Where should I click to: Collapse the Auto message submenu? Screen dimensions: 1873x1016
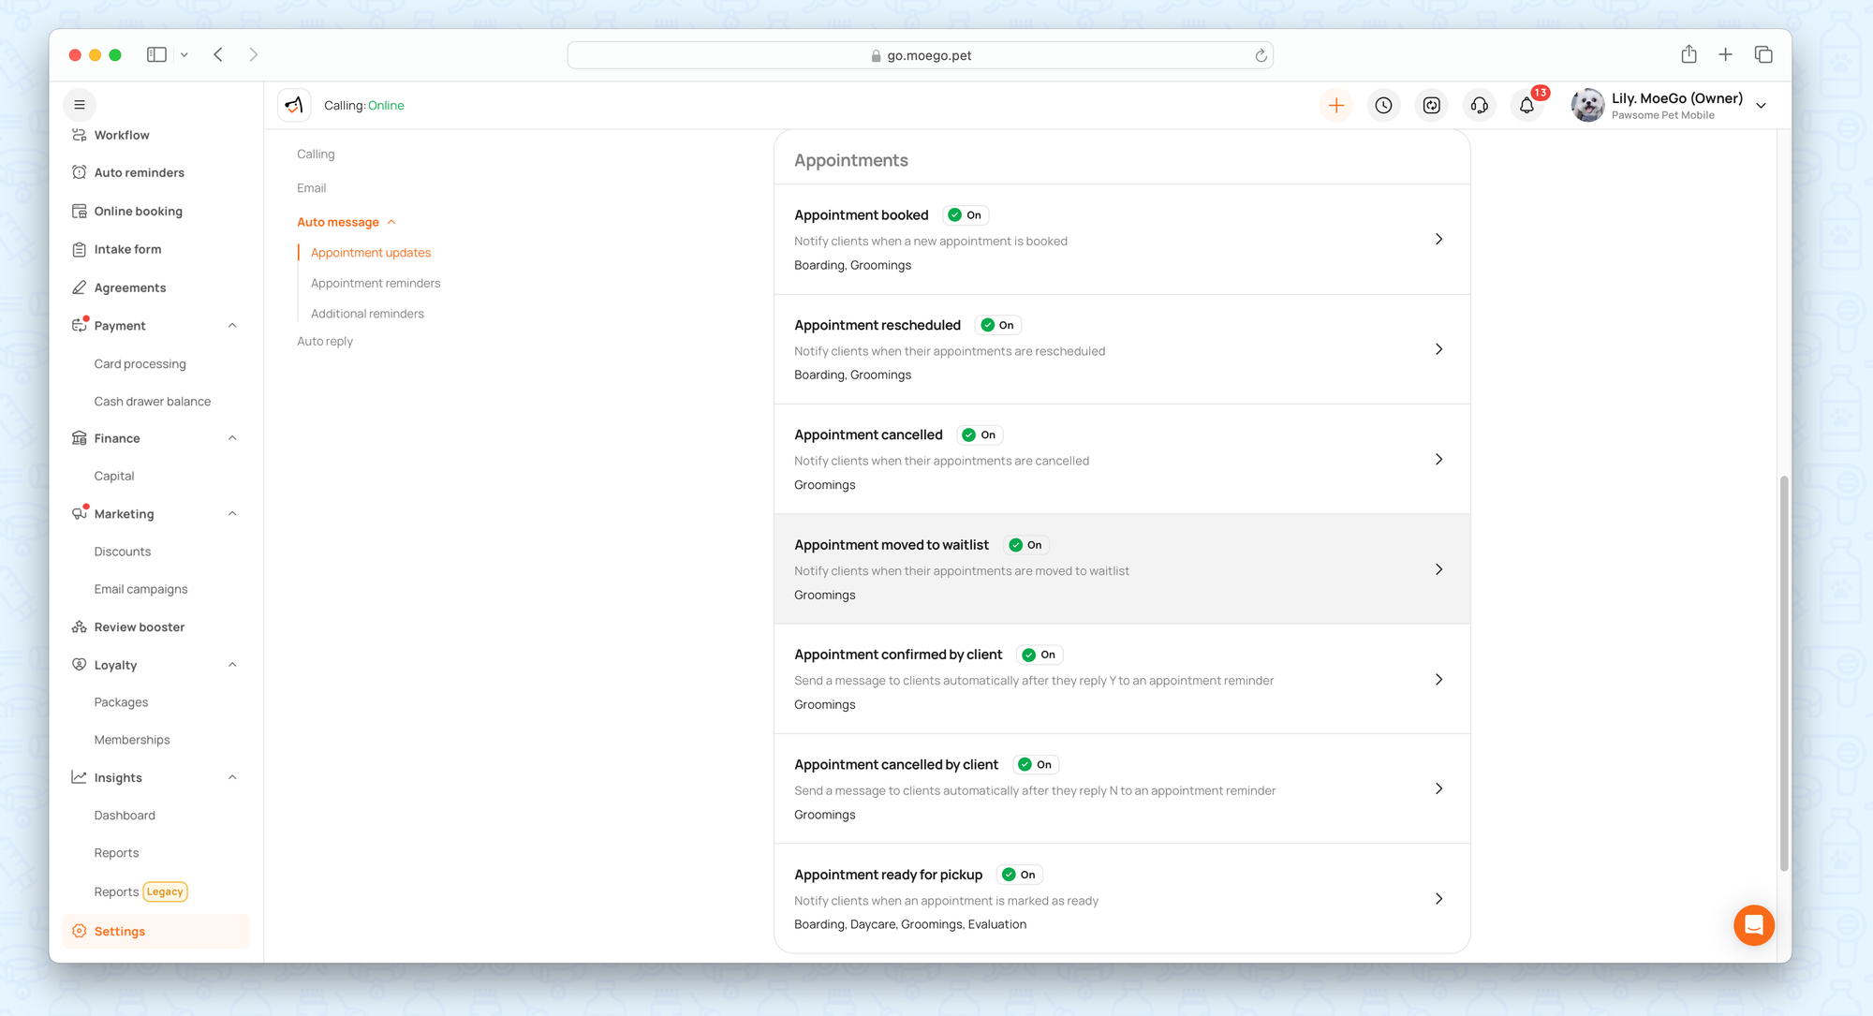pyautogui.click(x=391, y=222)
